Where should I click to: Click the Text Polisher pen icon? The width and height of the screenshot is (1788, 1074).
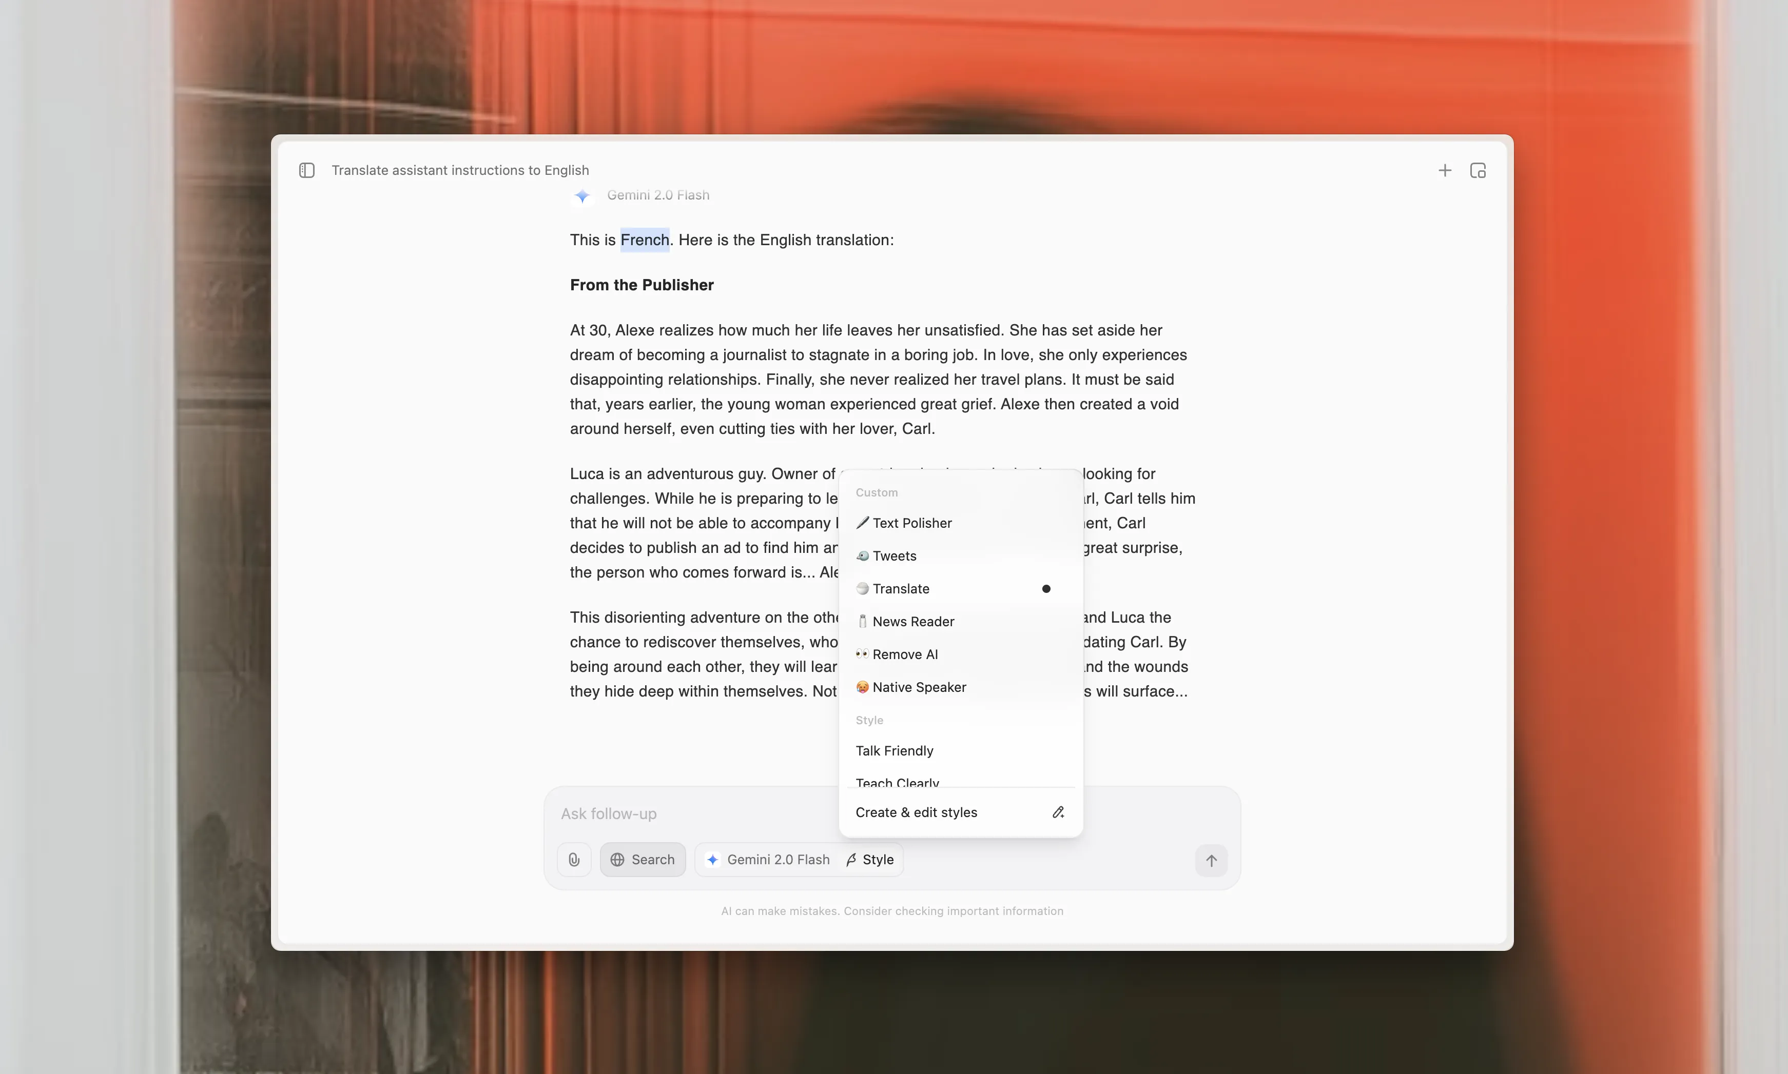[863, 523]
